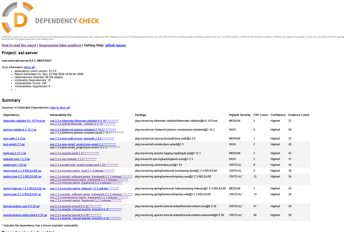Click the 'Vulnerabilities Found: 148' entry
Image resolution: width=344 pixels, height=232 pixels.
click(30, 83)
